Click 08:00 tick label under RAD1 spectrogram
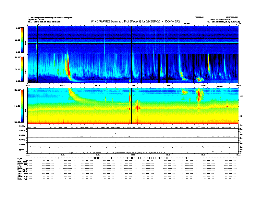 pyautogui.click(x=98, y=86)
